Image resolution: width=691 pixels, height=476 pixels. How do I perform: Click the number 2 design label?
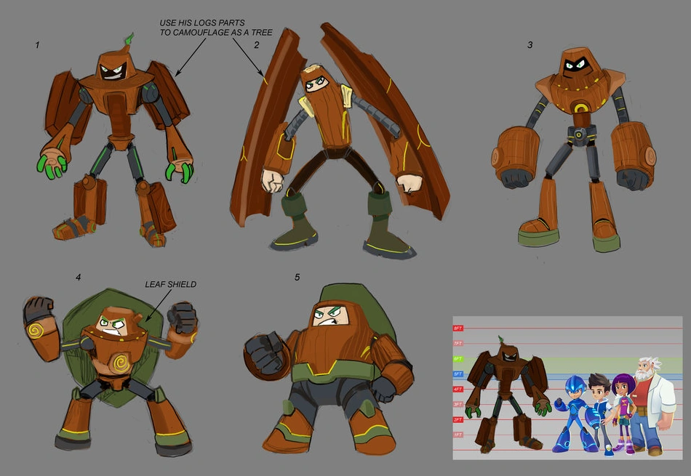point(257,45)
